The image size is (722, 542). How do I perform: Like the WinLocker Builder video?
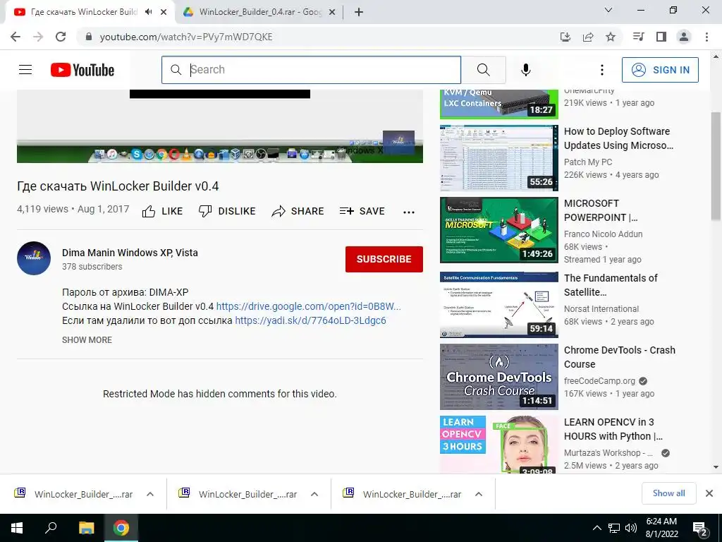[x=162, y=211]
